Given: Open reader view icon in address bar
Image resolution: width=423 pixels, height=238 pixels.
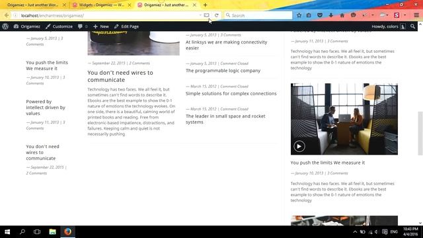Looking at the screenshot, I should [206, 15].
